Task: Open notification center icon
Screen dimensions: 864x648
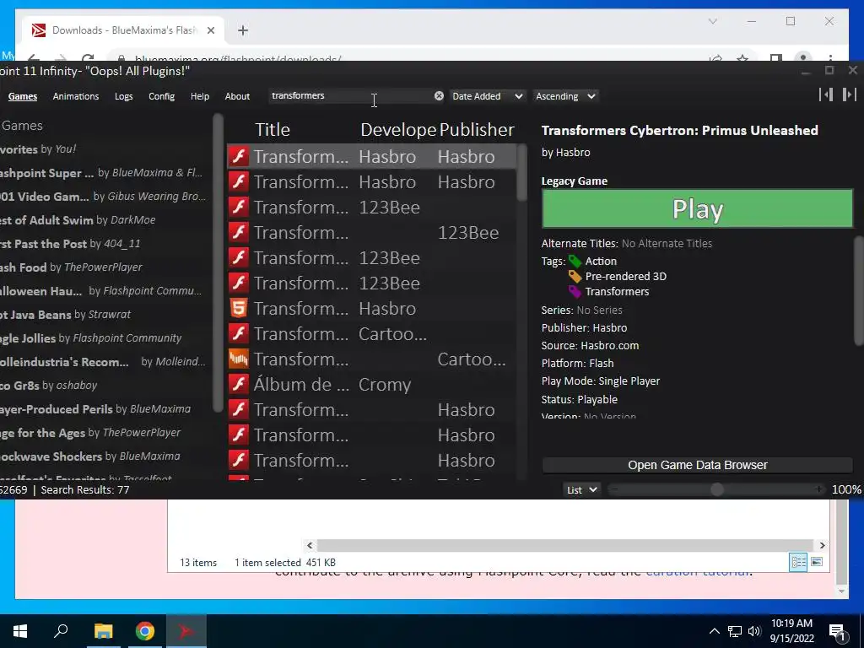Action: [x=839, y=631]
